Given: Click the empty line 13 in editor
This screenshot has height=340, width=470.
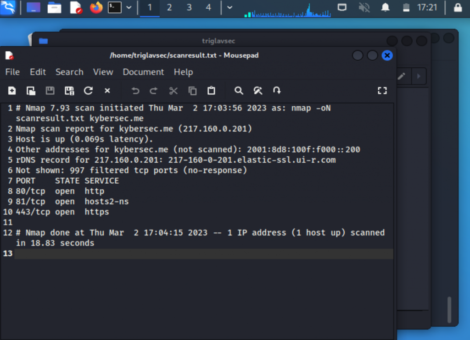Looking at the screenshot, I should (x=202, y=253).
